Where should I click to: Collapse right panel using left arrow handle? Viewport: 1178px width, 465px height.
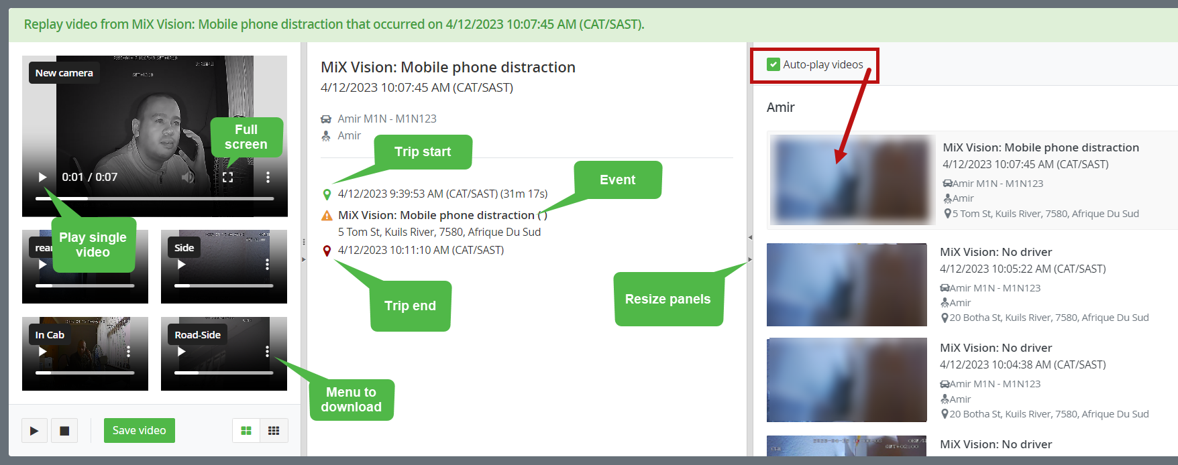click(x=750, y=237)
